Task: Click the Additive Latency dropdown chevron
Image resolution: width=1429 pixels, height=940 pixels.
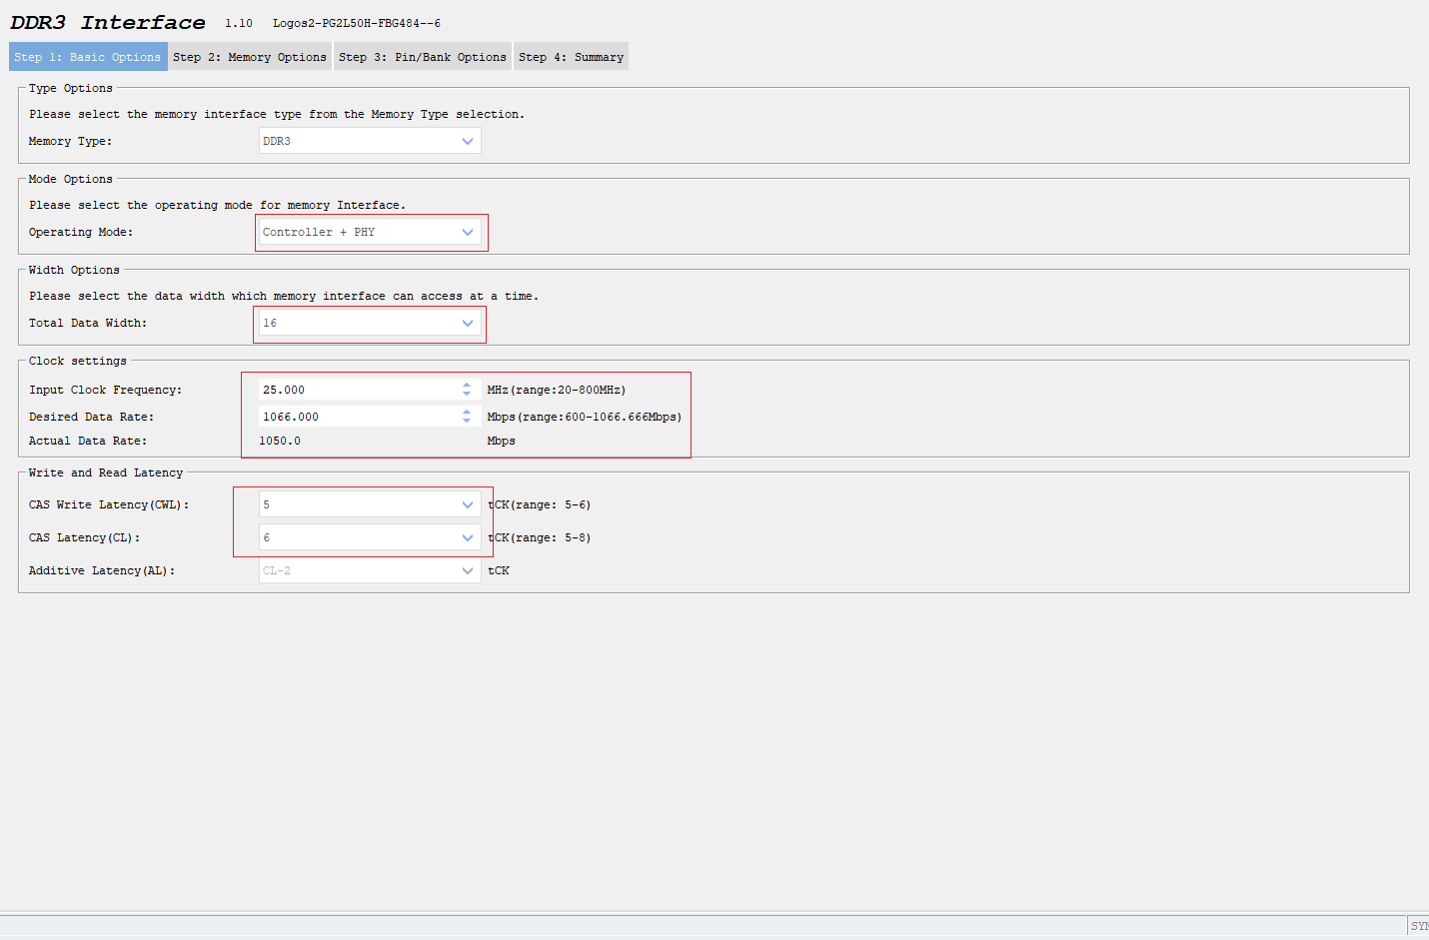Action: point(467,570)
